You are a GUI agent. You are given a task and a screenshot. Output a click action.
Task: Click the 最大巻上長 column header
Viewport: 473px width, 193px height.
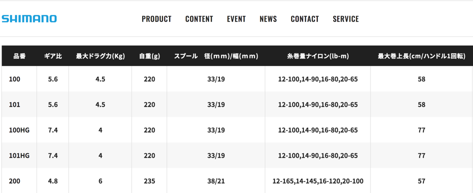tap(422, 56)
